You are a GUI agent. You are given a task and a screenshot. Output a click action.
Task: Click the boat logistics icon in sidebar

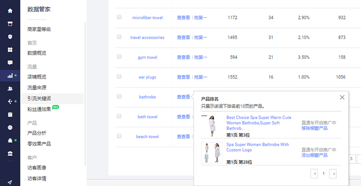pyautogui.click(x=10, y=140)
